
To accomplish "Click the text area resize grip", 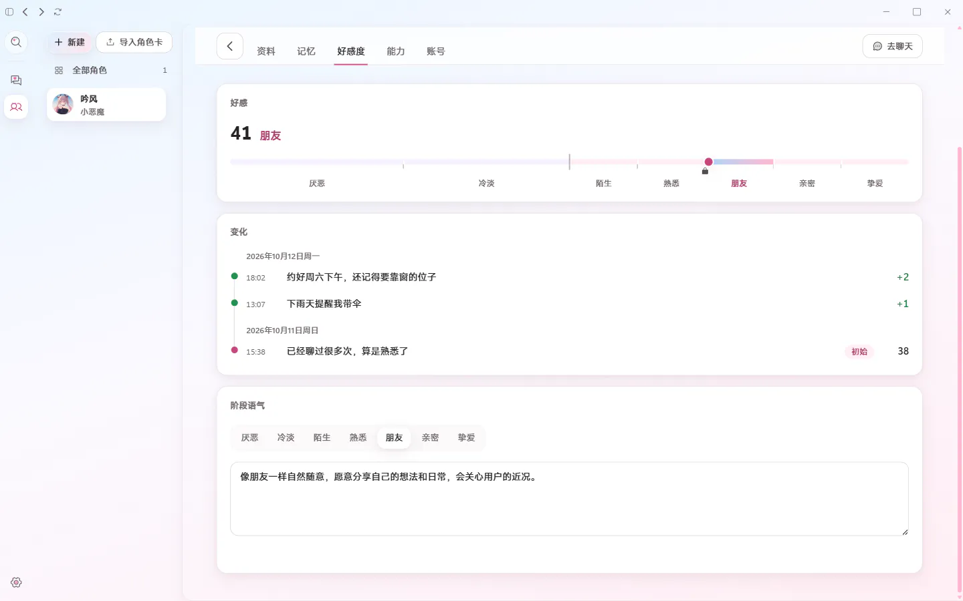I will (905, 532).
